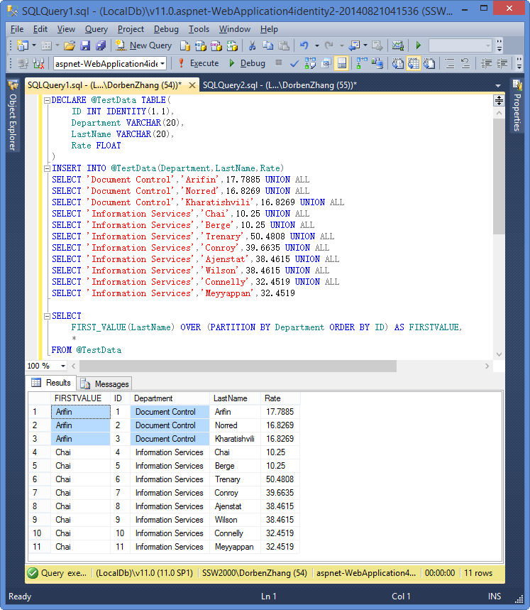The height and width of the screenshot is (610, 530).
Task: Collapse the INSERT INTO statement block
Action: 47,168
